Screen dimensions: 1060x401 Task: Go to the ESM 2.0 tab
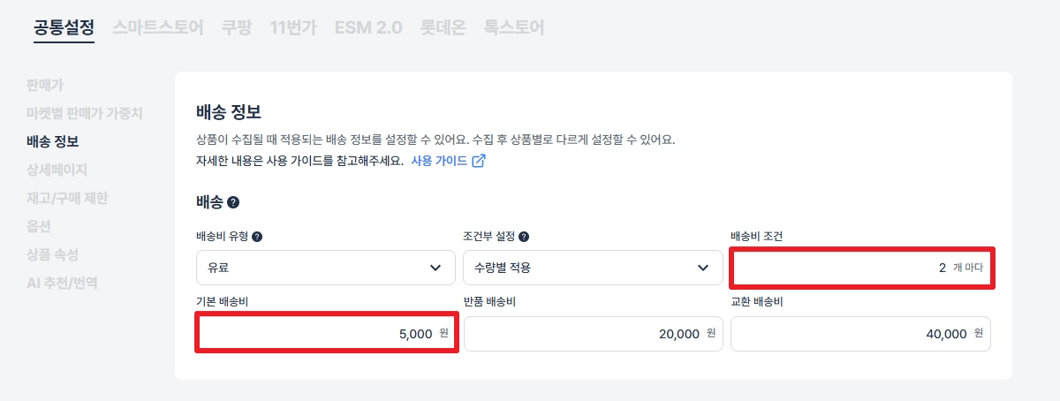pyautogui.click(x=368, y=27)
